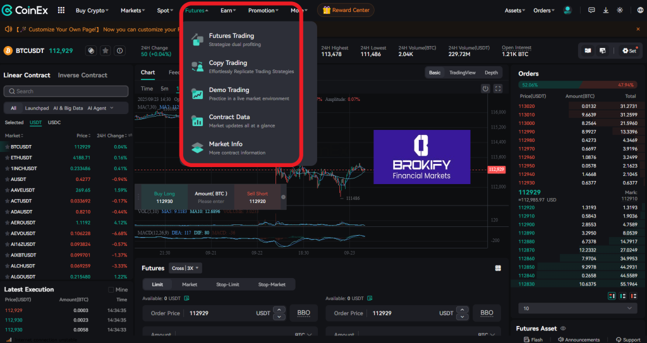Open the order book depth dropdown showing 10

point(577,308)
